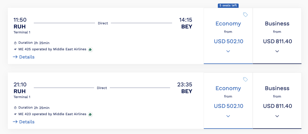This screenshot has width=308, height=134.
Task: Open Details link for flight ME 423
Action: [x=23, y=122]
